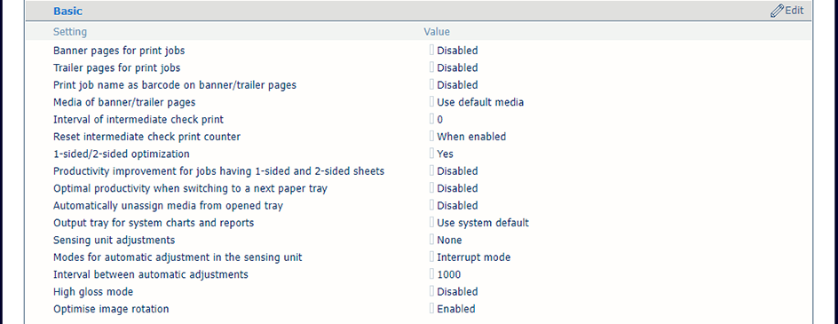Click the marker icon beside 1000 interval value

click(x=431, y=274)
